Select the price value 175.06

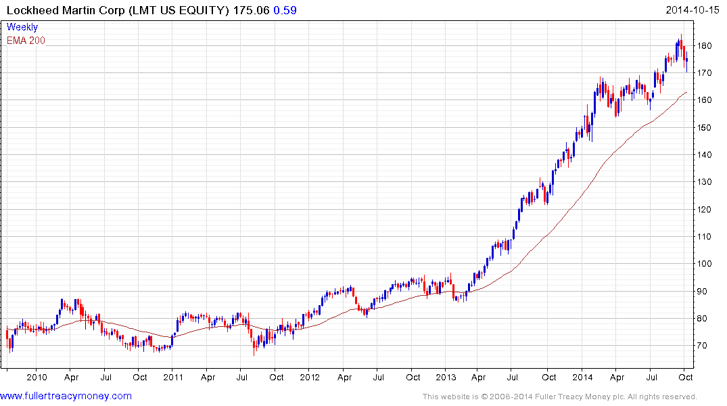click(x=251, y=10)
